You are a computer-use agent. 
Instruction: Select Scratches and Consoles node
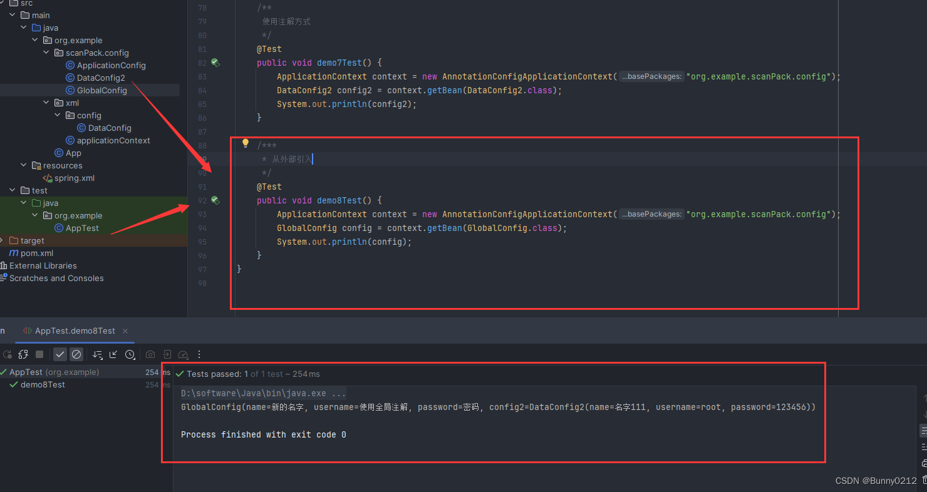coord(56,278)
